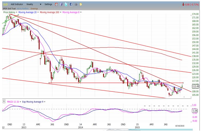Select the Moving Average 8 label
202x133 pixels.
[x=71, y=12]
